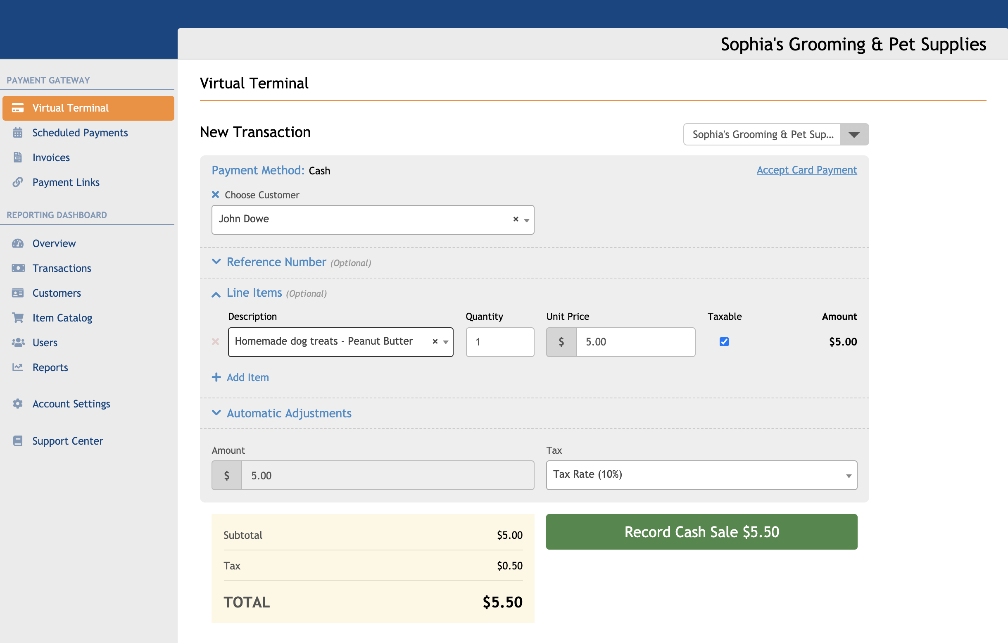This screenshot has width=1008, height=643.
Task: Click the Accept Card Payment link
Action: [806, 170]
